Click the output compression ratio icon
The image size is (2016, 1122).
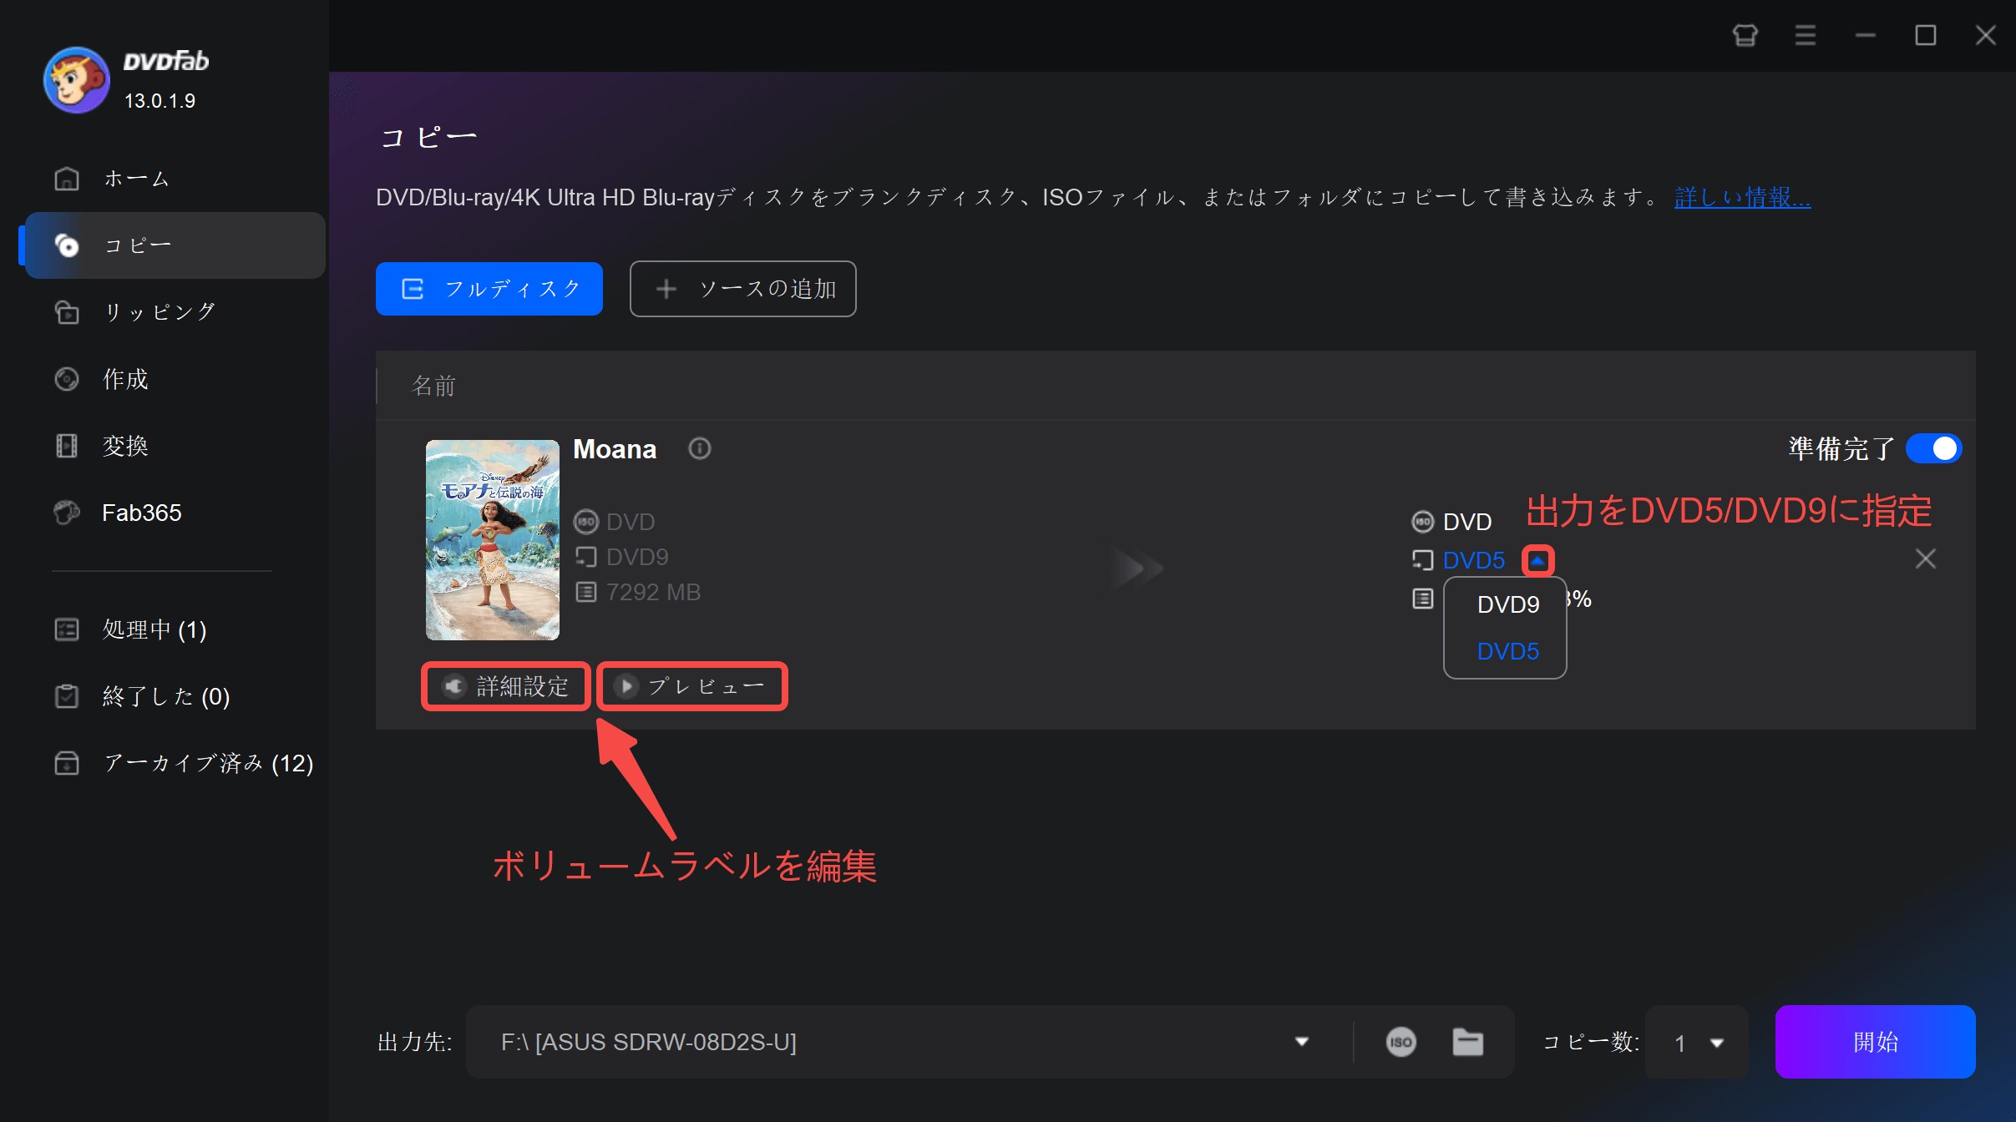(1422, 599)
